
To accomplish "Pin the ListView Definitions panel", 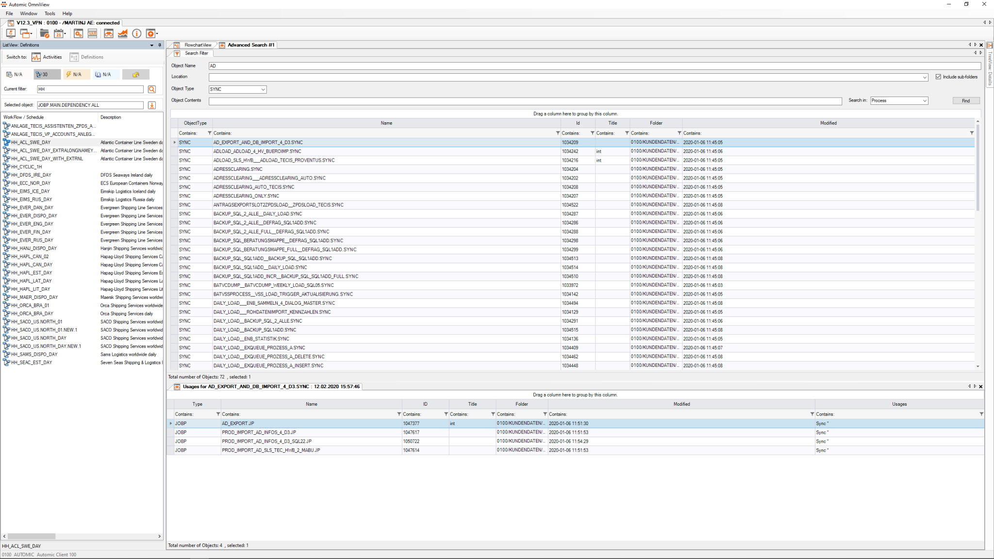I will (159, 45).
